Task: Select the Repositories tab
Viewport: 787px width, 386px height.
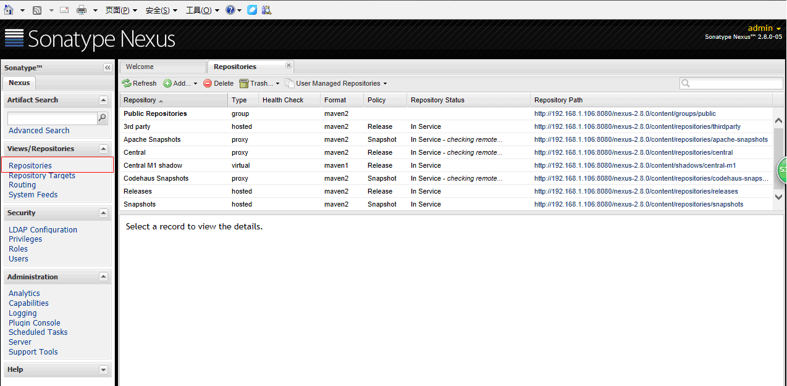Action: tap(250, 67)
